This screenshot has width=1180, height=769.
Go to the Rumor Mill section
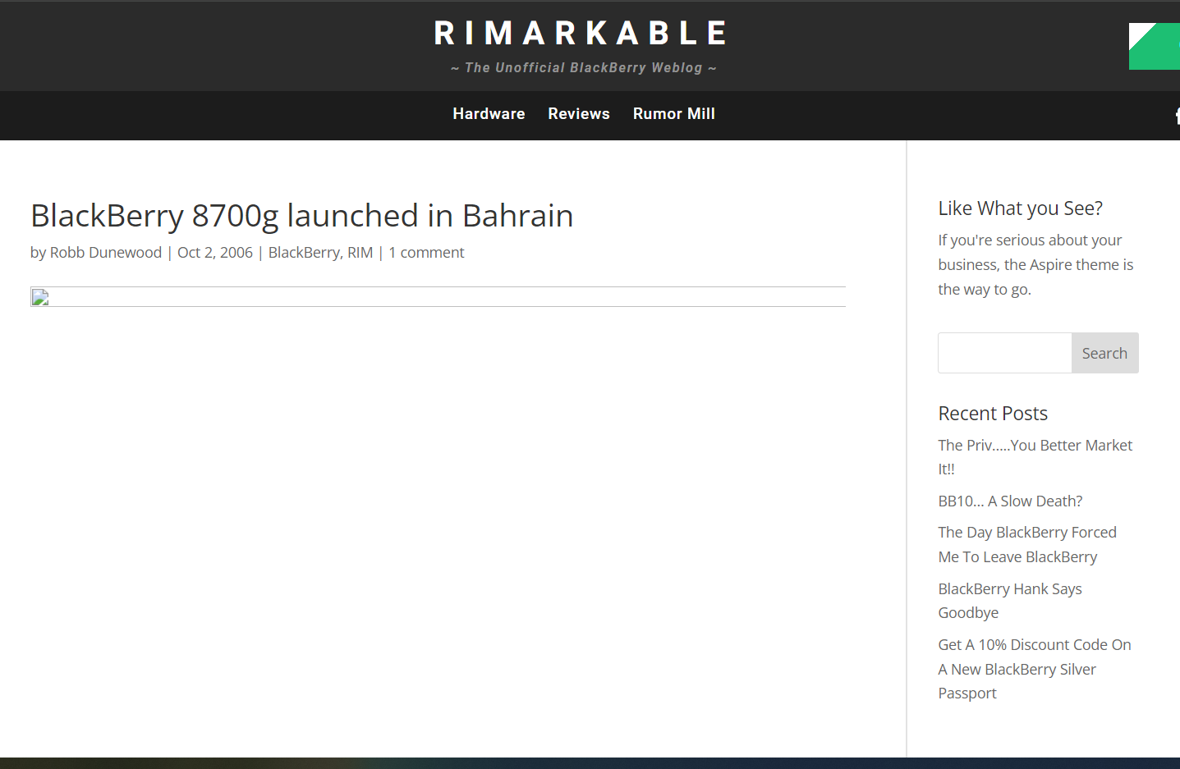[673, 114]
